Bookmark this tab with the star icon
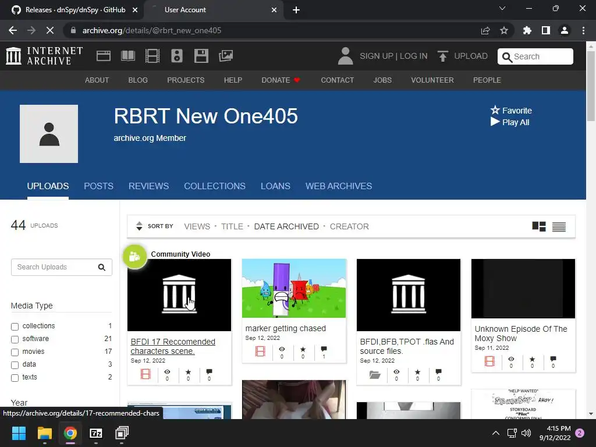 (504, 30)
